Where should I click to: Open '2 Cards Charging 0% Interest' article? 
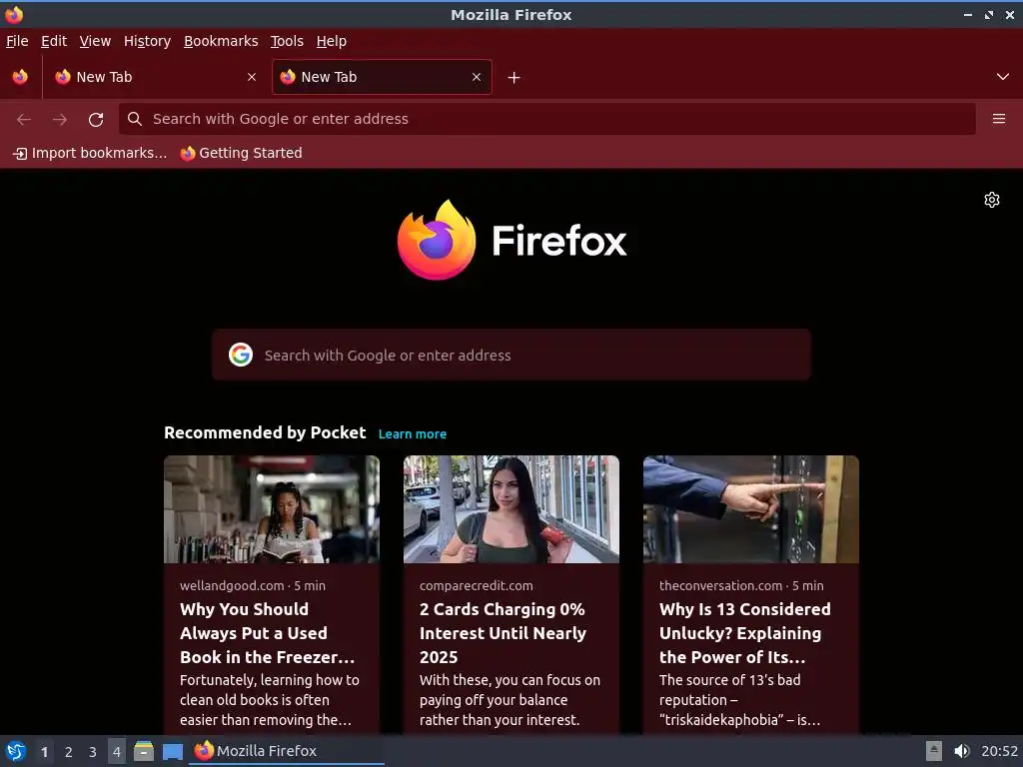click(x=503, y=633)
